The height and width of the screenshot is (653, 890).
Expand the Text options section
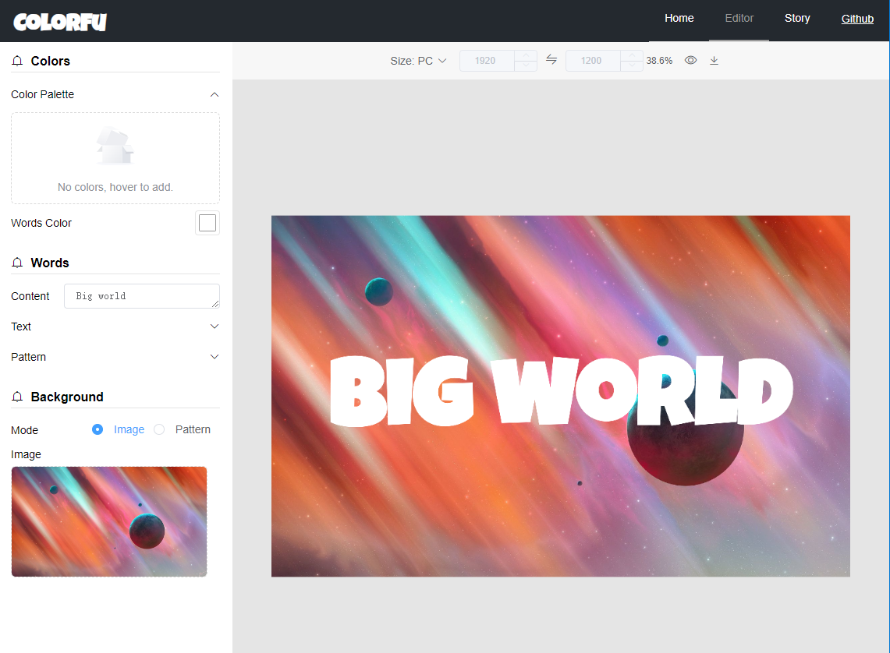[x=115, y=326]
